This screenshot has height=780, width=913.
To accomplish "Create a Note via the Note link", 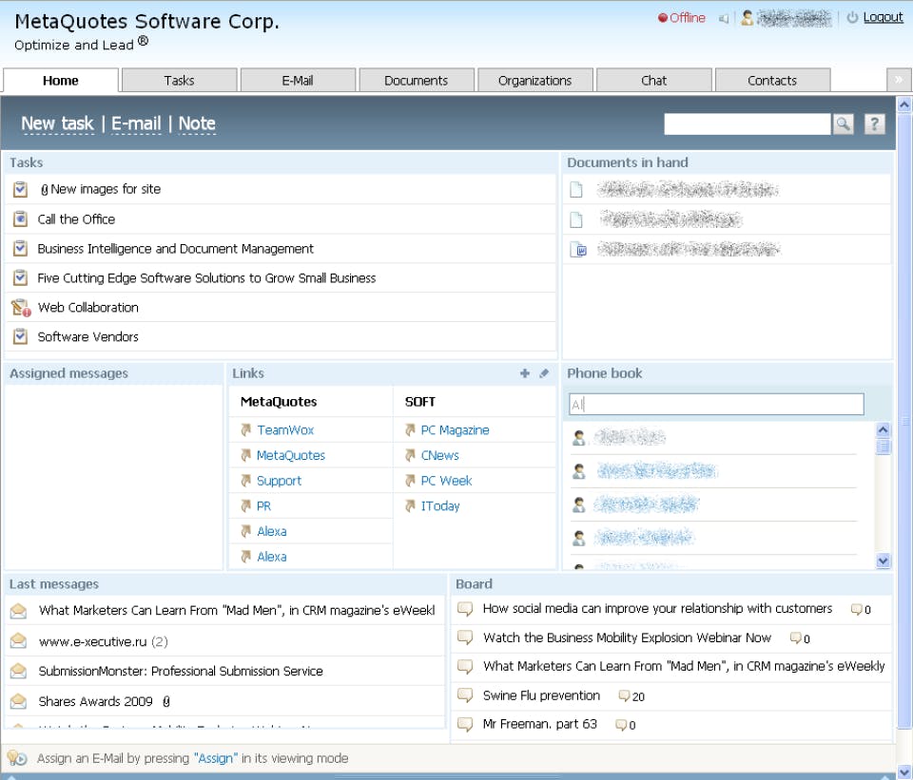I will pyautogui.click(x=197, y=124).
